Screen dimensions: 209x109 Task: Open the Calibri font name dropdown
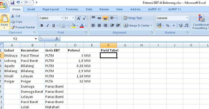tap(62, 18)
